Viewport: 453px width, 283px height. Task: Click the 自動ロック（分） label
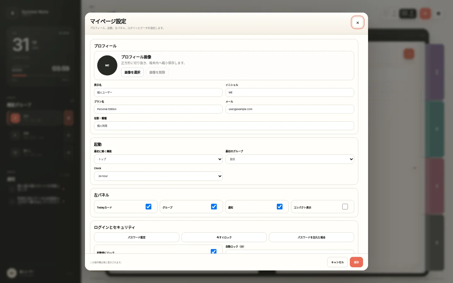coord(235,247)
